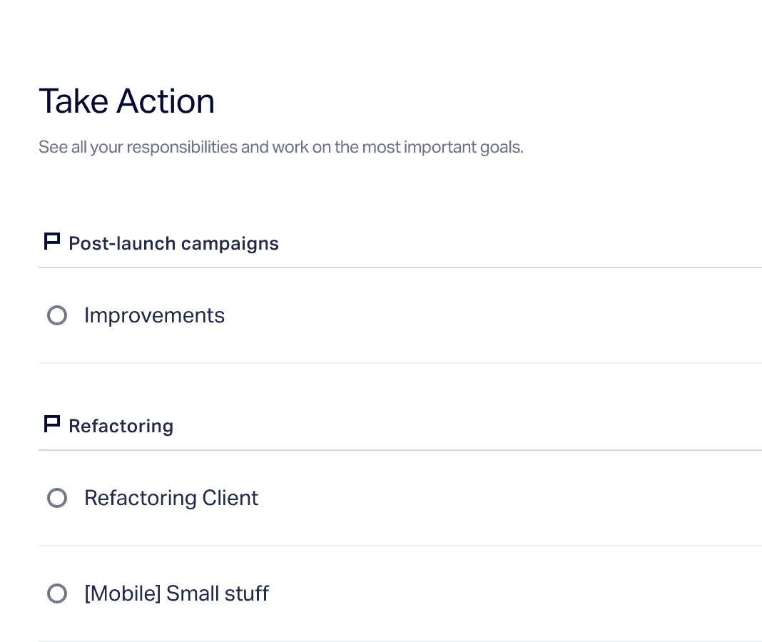Click the flag icon beside Post-launch campaigns
762x642 pixels.
pyautogui.click(x=51, y=242)
